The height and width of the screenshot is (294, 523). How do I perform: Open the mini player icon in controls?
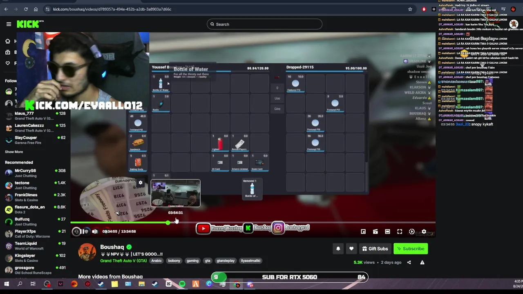(363, 232)
